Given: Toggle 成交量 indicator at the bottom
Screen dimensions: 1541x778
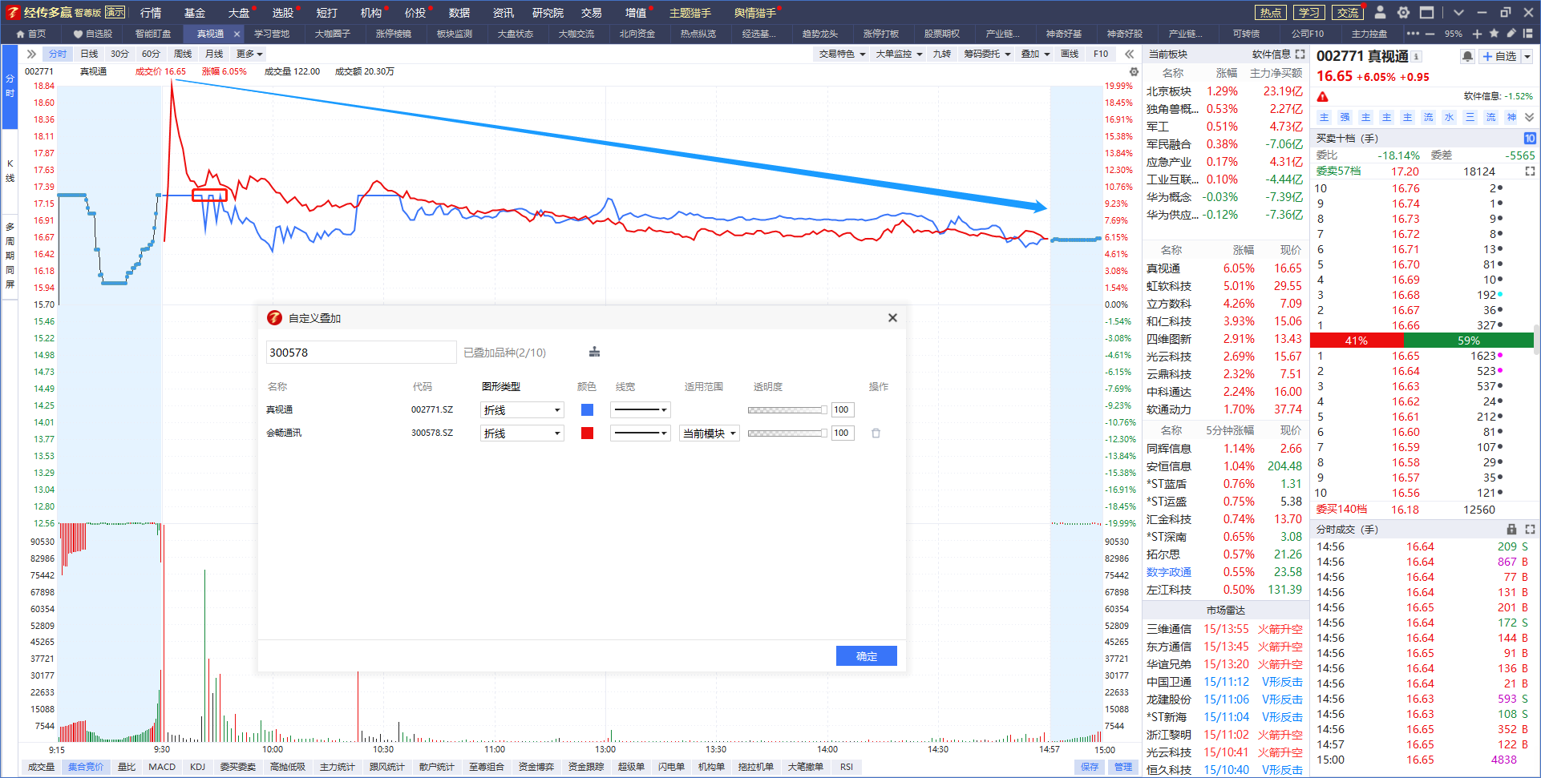Looking at the screenshot, I should tap(42, 767).
